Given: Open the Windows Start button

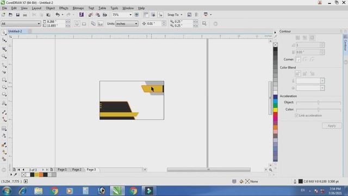Looking at the screenshot, I should (x=7, y=191).
